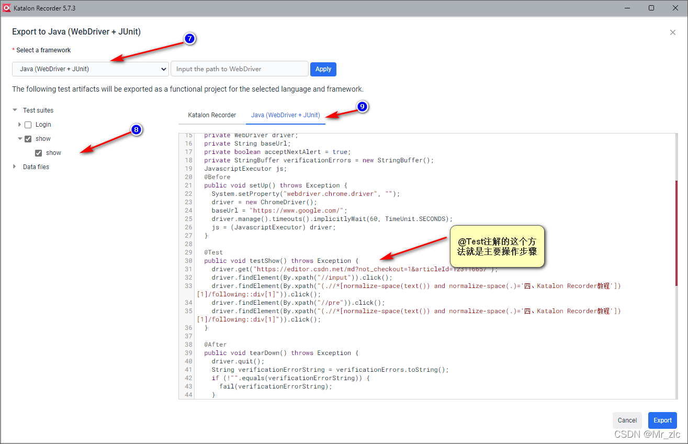Maximize the Katalon Recorder window

[651, 8]
